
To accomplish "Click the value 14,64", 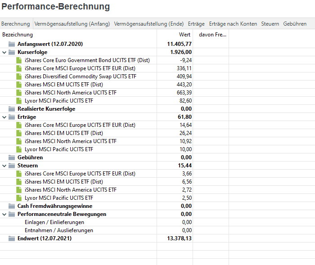I will [185, 125].
